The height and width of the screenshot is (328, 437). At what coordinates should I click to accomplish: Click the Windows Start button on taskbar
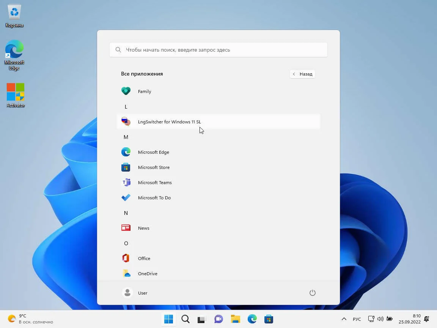click(x=168, y=319)
